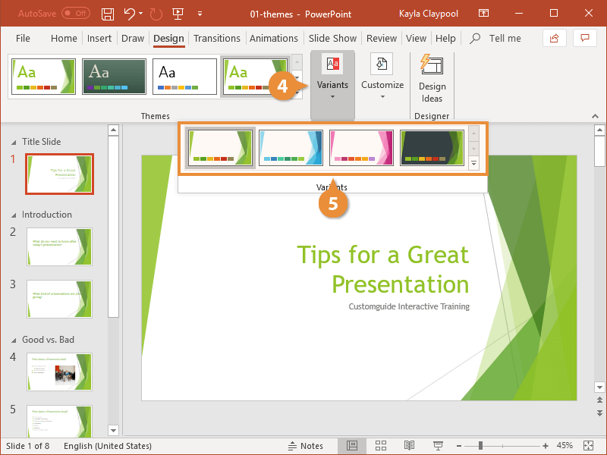
Task: Start the Slide Show from status bar
Action: click(437, 445)
